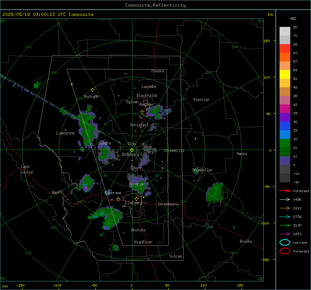Click the cyan 'current' ellipse legend icon
The height and width of the screenshot is (290, 311).
(x=285, y=242)
